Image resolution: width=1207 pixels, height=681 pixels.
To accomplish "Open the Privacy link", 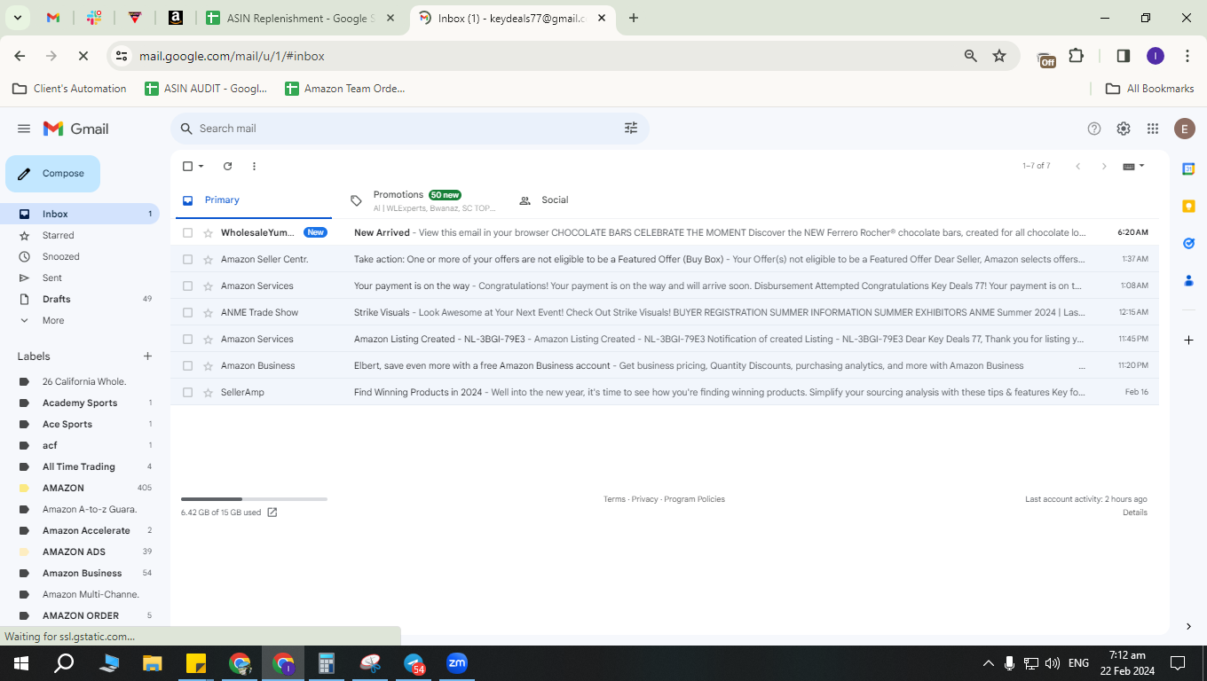I will click(x=645, y=499).
